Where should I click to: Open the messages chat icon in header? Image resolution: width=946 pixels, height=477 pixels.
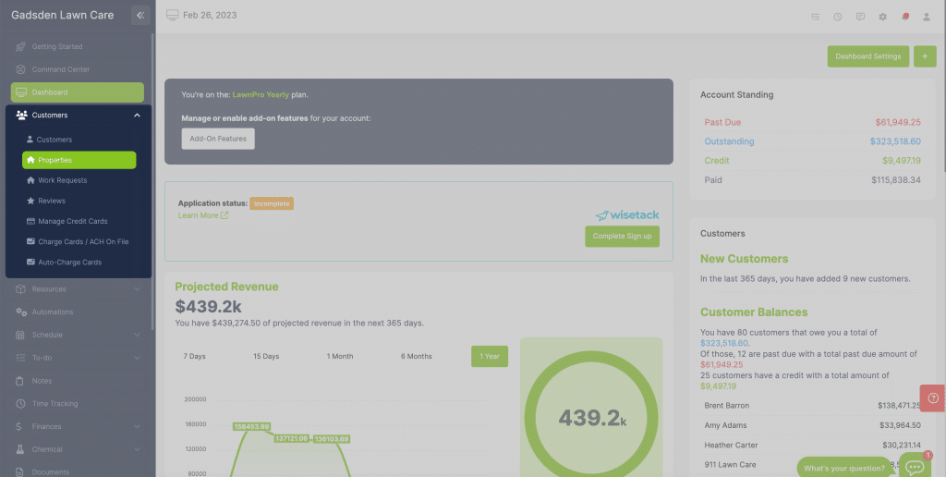click(x=860, y=17)
